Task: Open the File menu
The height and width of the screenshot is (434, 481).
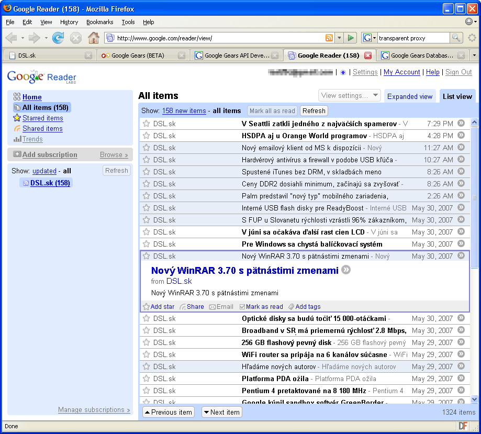Action: 10,22
